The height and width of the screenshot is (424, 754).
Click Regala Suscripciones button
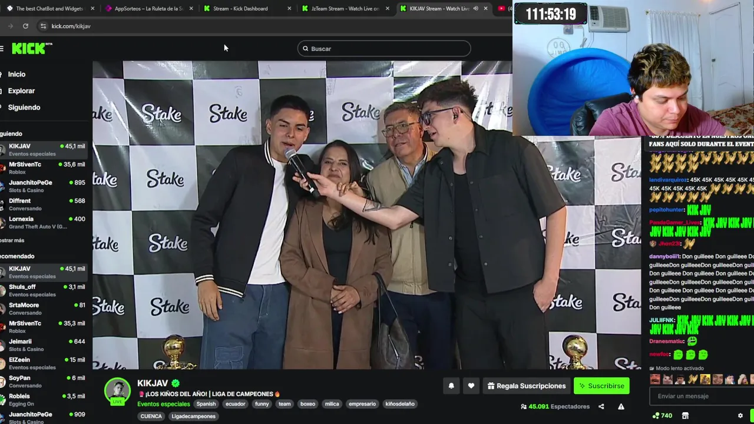[x=527, y=386]
